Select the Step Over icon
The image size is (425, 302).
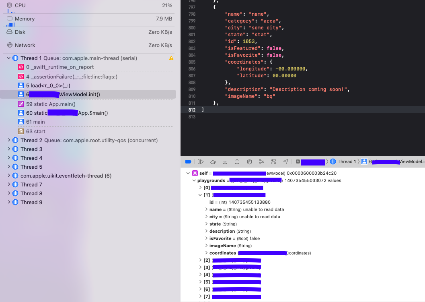tap(213, 161)
